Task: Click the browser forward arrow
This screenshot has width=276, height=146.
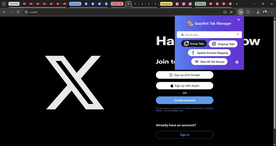Action: (11, 12)
